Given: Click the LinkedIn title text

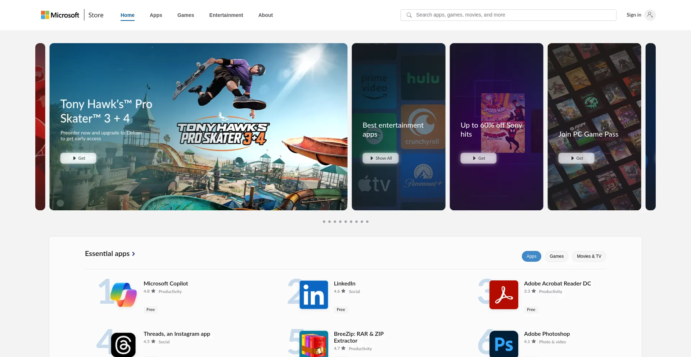Looking at the screenshot, I should tap(344, 284).
